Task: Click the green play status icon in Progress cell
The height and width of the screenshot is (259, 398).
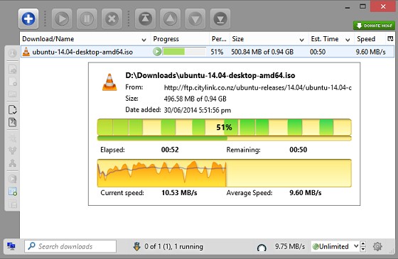Action: 157,52
